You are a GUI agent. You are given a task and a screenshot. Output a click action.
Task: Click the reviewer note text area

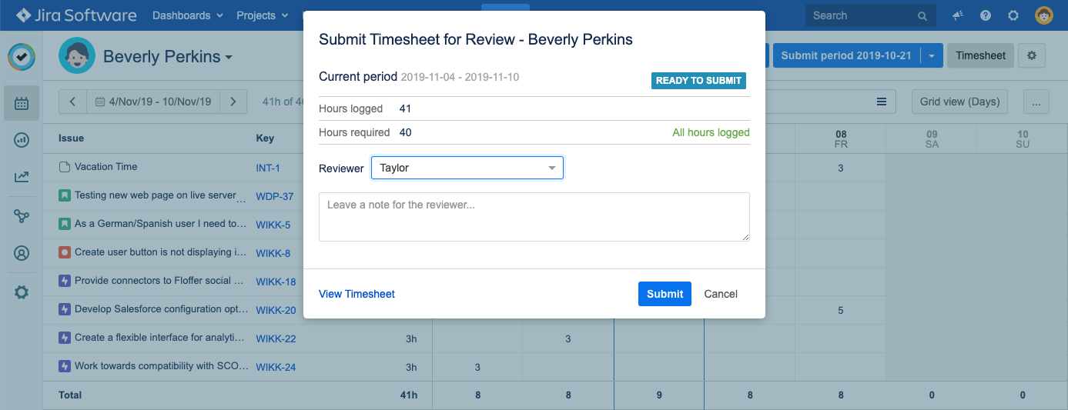(x=534, y=217)
